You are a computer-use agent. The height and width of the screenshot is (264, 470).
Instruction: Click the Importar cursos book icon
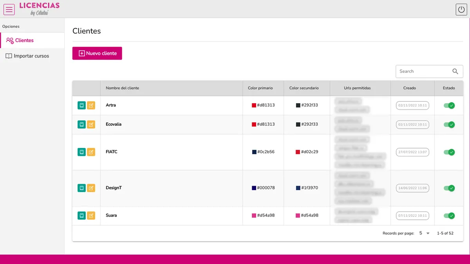pyautogui.click(x=9, y=56)
